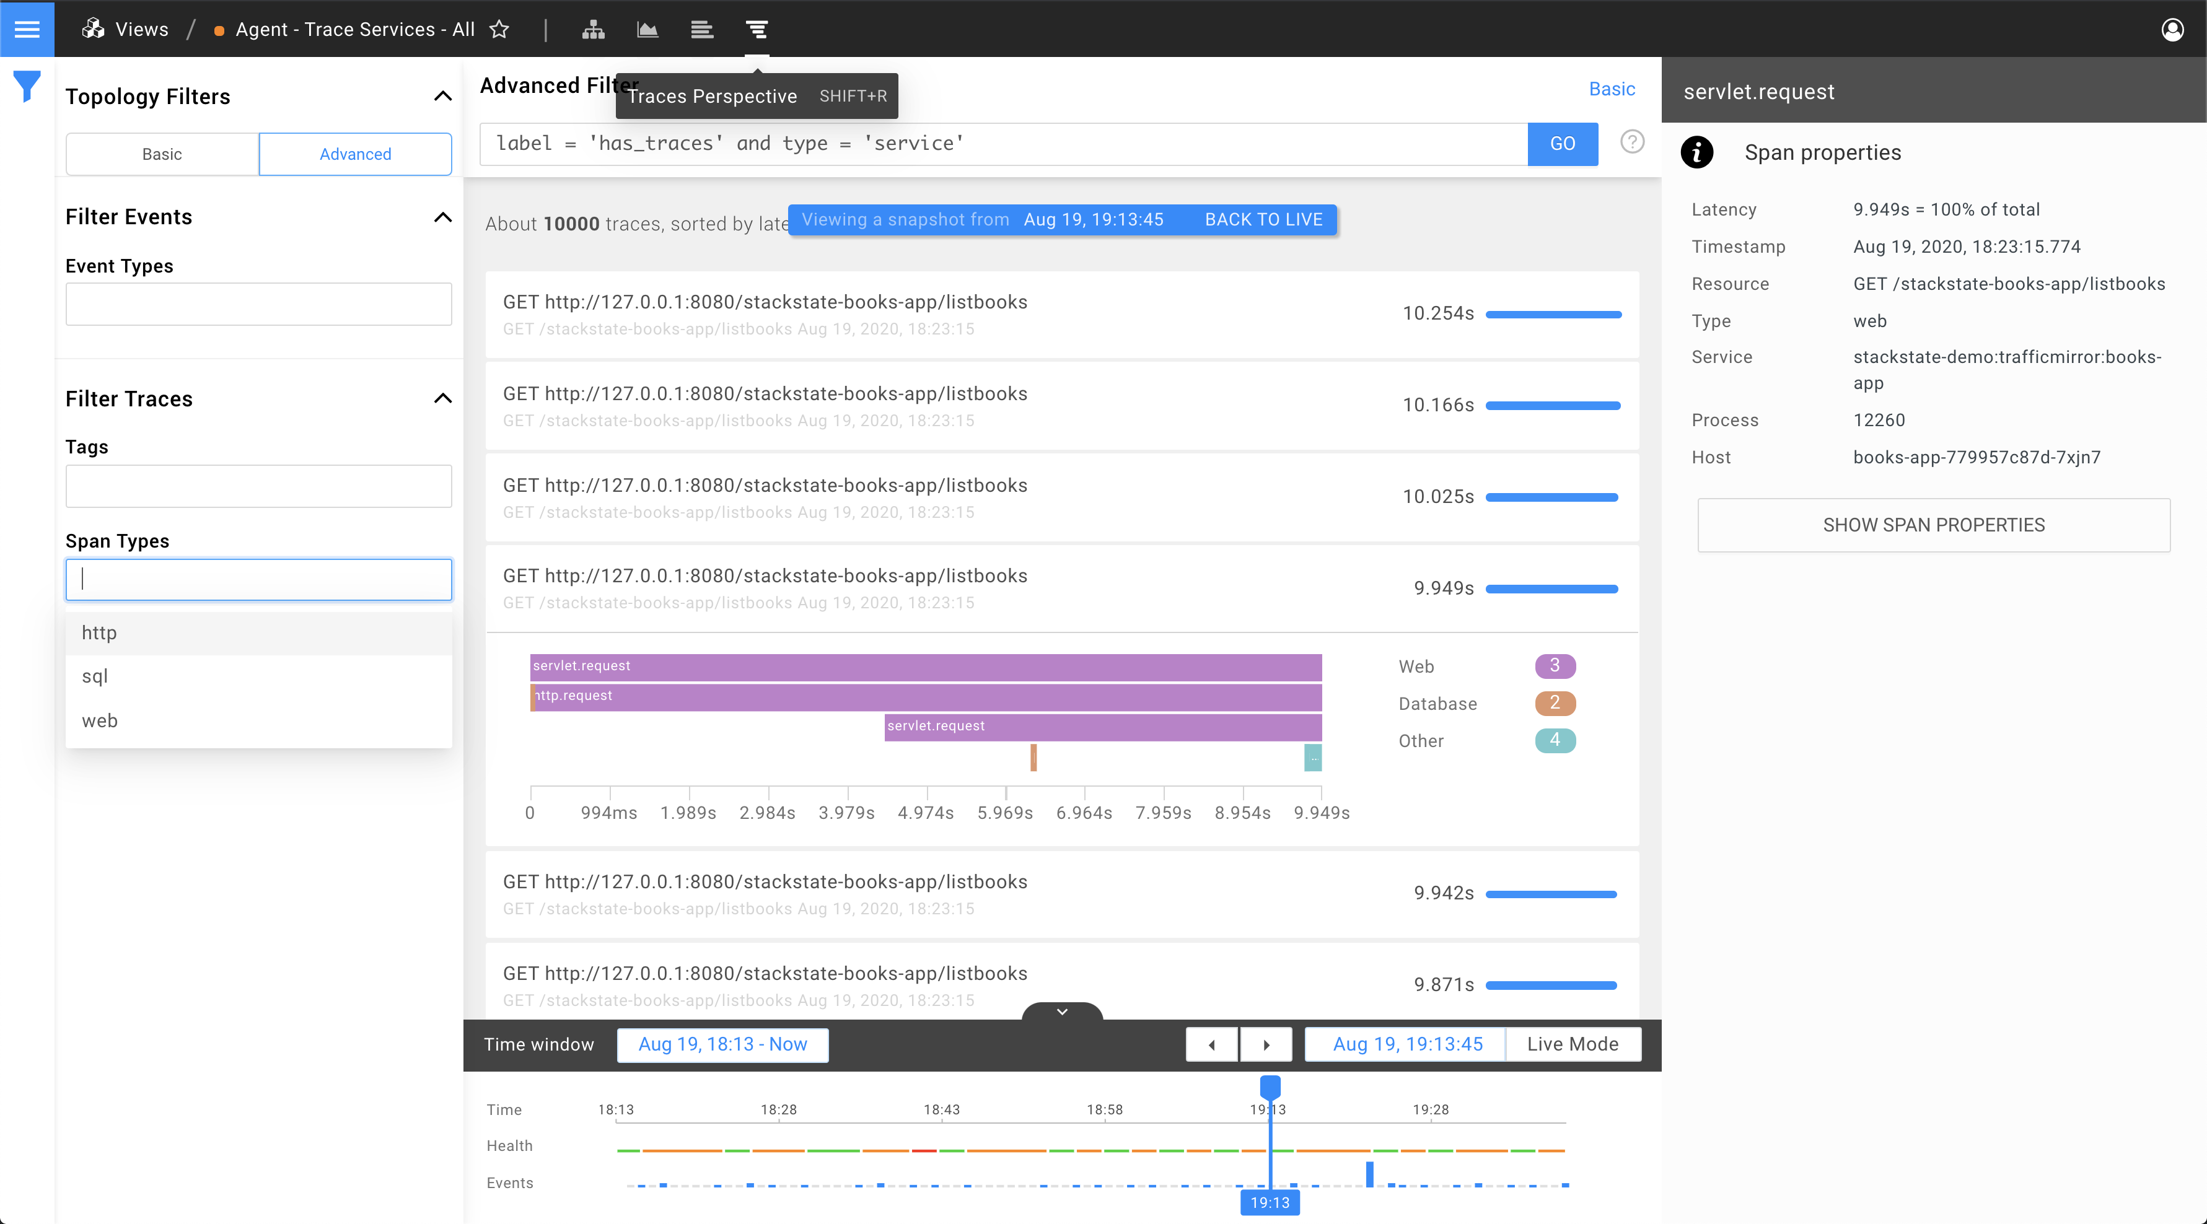Select the Advanced topology filter mode
This screenshot has height=1224, width=2207.
[356, 154]
